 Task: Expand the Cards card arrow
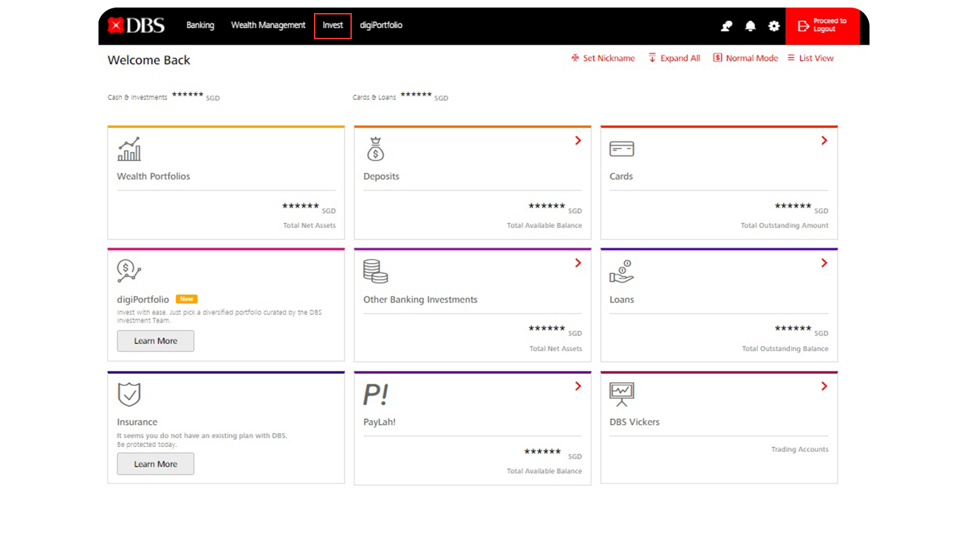824,140
